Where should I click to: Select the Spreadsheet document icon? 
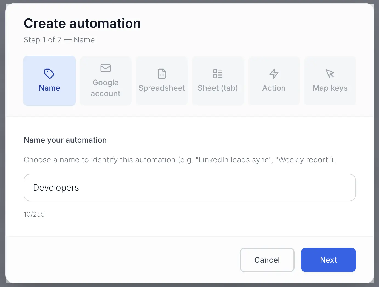click(x=162, y=74)
